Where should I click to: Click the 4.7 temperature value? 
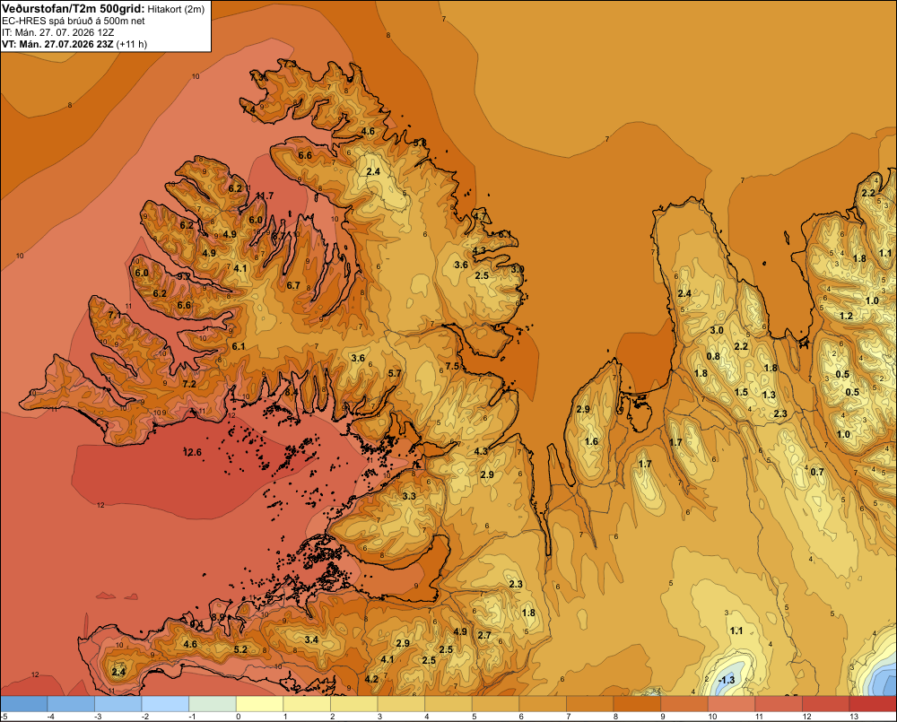pyautogui.click(x=479, y=217)
